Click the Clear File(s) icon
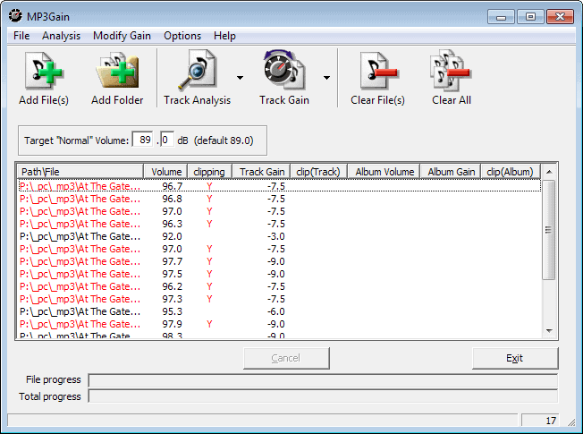Screen dimensions: 583x434 click(377, 71)
